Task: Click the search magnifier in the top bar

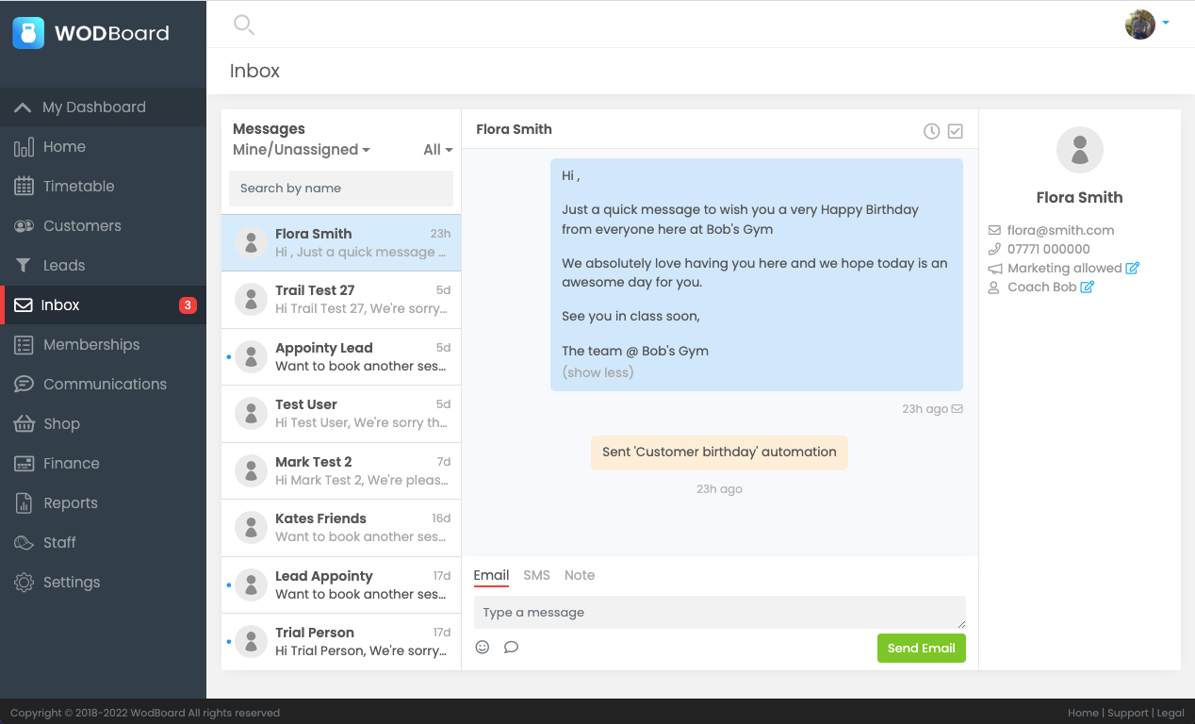Action: click(x=243, y=25)
